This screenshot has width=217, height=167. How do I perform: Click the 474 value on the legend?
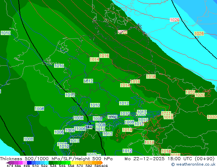coord(10,166)
